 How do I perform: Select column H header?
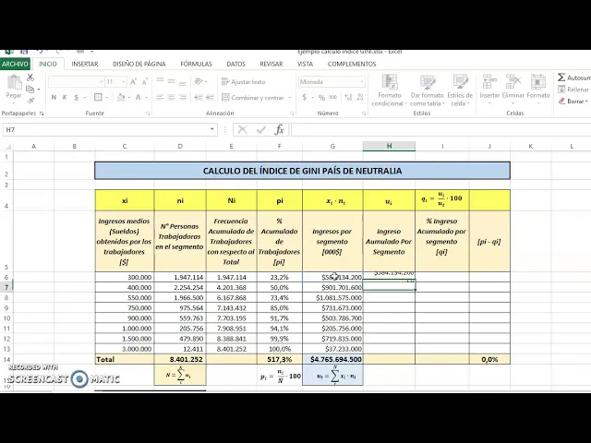(x=389, y=146)
